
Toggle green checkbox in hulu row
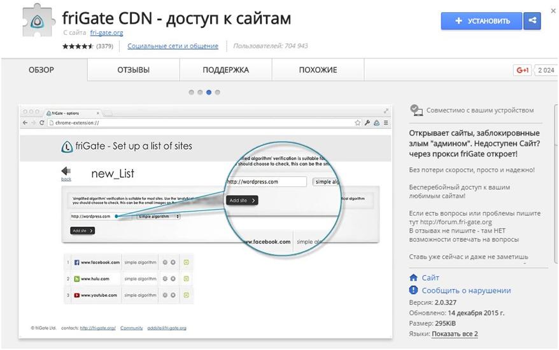tap(186, 279)
